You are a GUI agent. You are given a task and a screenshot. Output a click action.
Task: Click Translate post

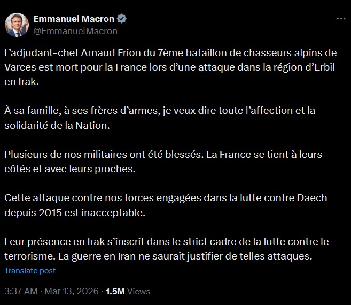pyautogui.click(x=30, y=271)
